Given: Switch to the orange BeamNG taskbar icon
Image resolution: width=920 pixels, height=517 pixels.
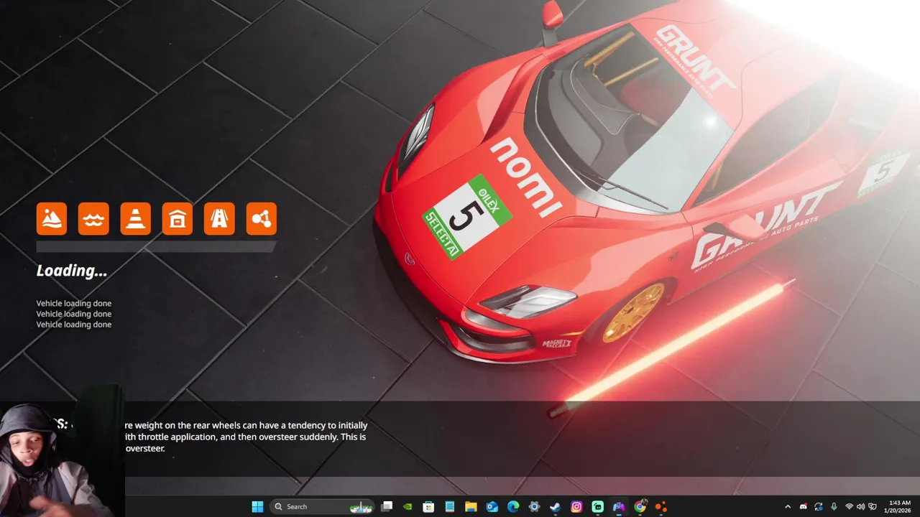Looking at the screenshot, I should [661, 506].
